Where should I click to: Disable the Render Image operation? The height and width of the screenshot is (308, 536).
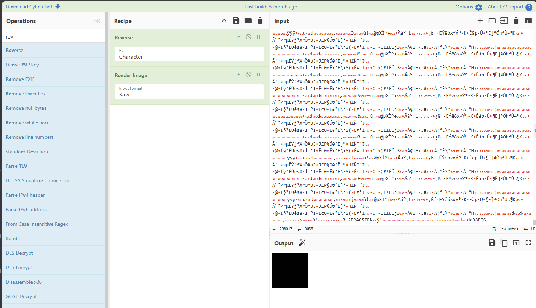[249, 75]
